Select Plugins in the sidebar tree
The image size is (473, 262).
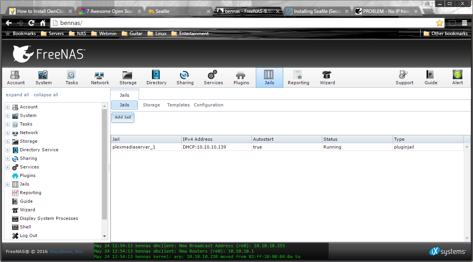tap(27, 176)
